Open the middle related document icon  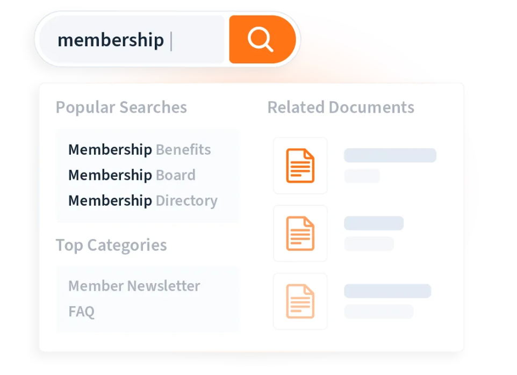point(300,233)
